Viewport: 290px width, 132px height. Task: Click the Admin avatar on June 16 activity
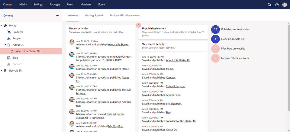point(72,42)
